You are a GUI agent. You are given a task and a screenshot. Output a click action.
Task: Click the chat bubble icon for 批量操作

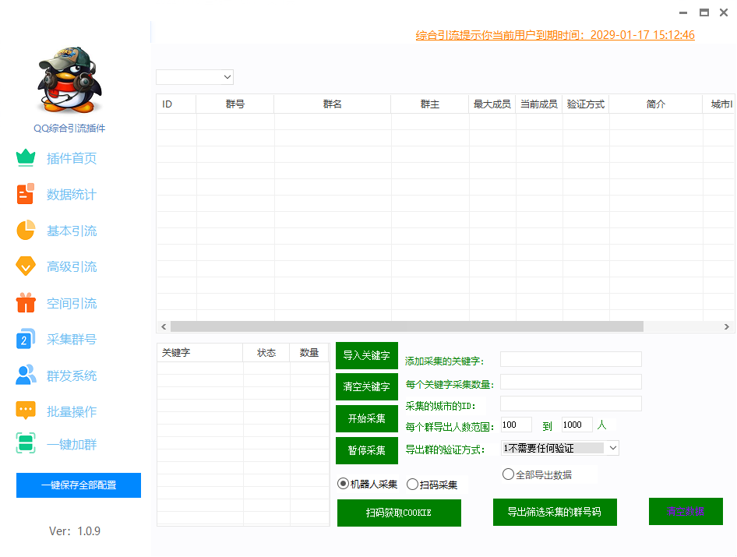26,411
